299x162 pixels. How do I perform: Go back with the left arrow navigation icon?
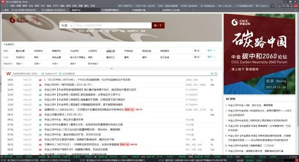coord(3,6)
